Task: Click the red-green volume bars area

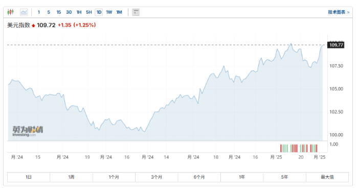Action: [299, 148]
